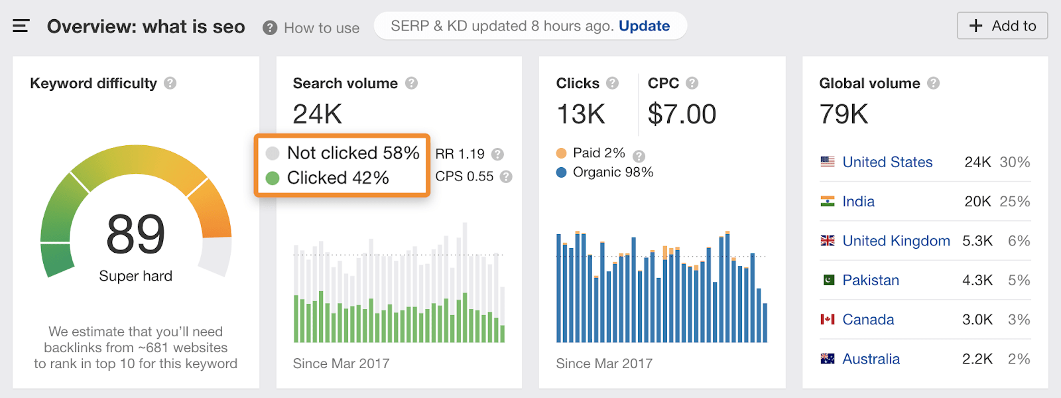Open the hamburger navigation menu
This screenshot has width=1061, height=398.
pos(21,25)
